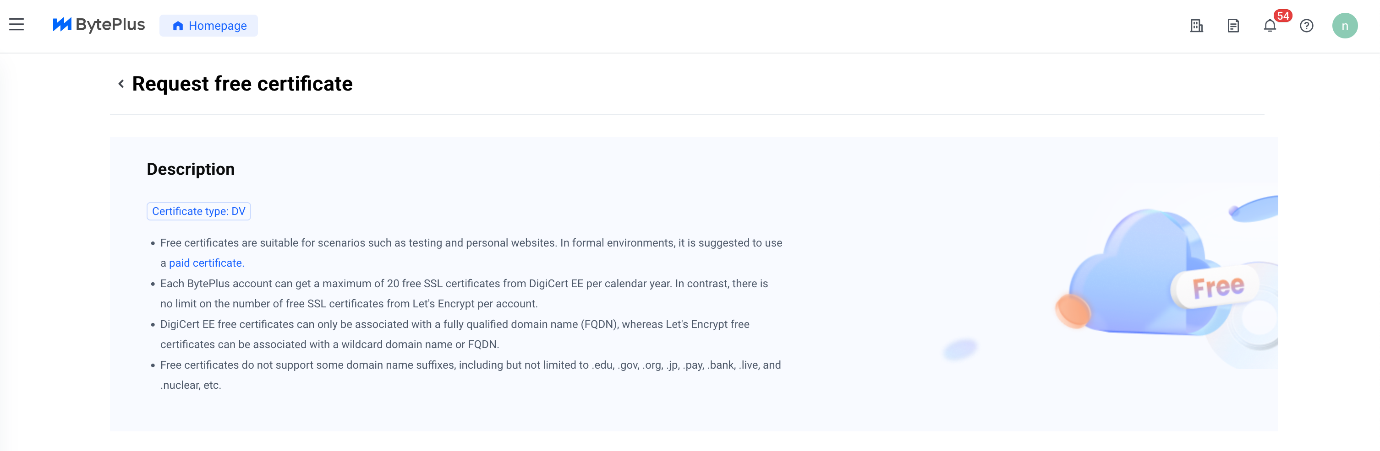Open the document icon in header
The width and height of the screenshot is (1380, 451).
pos(1233,26)
